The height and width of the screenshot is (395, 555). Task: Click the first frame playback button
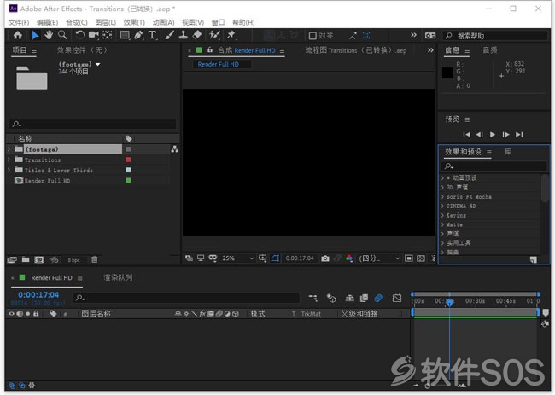point(466,135)
